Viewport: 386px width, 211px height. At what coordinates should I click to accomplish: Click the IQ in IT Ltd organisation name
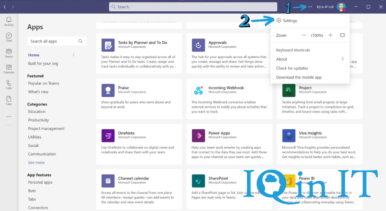point(325,7)
